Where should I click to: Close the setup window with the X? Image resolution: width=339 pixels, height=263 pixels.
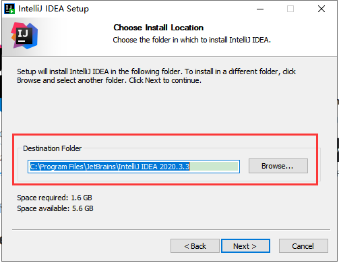click(x=321, y=9)
